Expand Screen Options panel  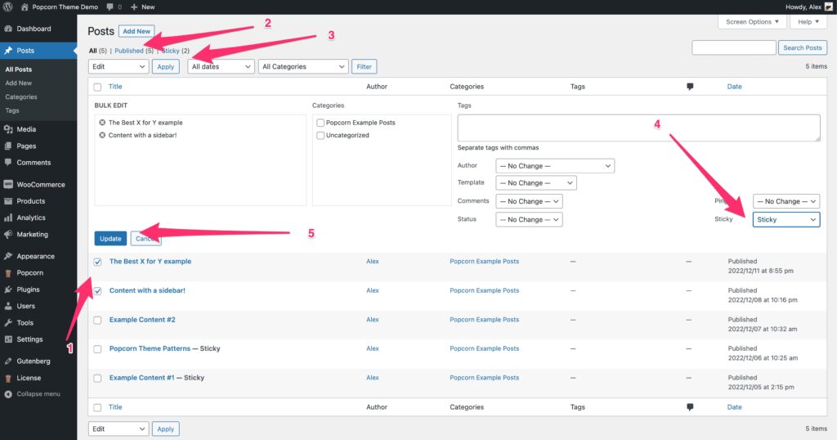click(x=752, y=22)
